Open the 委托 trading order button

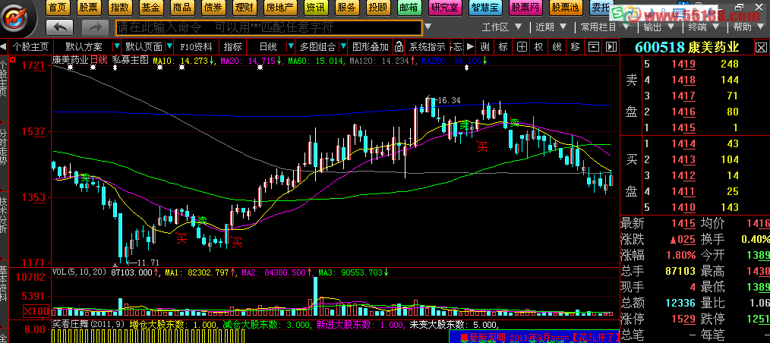(601, 7)
